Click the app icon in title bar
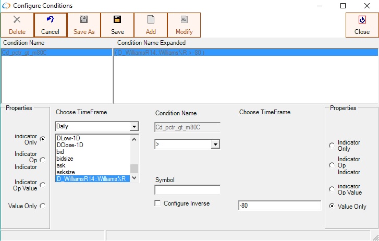The width and height of the screenshot is (379, 241). click(6, 6)
